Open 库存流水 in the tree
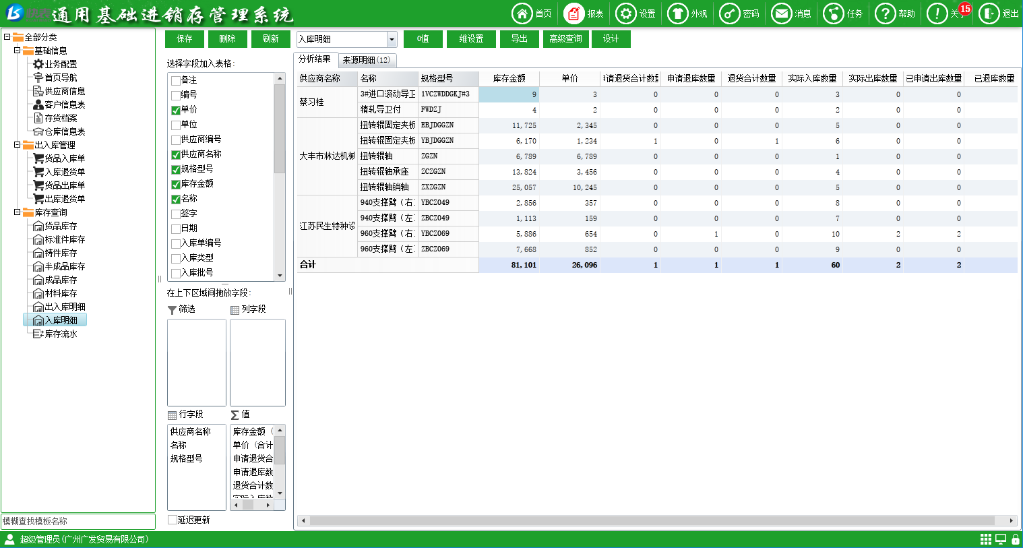The height and width of the screenshot is (548, 1023). coord(55,334)
